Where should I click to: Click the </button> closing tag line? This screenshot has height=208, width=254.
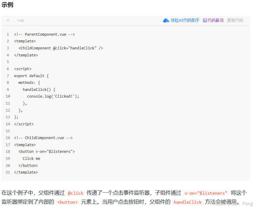tap(28, 165)
